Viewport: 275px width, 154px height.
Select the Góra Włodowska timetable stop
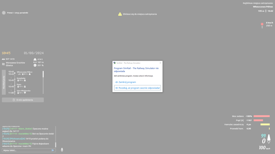[23, 91]
